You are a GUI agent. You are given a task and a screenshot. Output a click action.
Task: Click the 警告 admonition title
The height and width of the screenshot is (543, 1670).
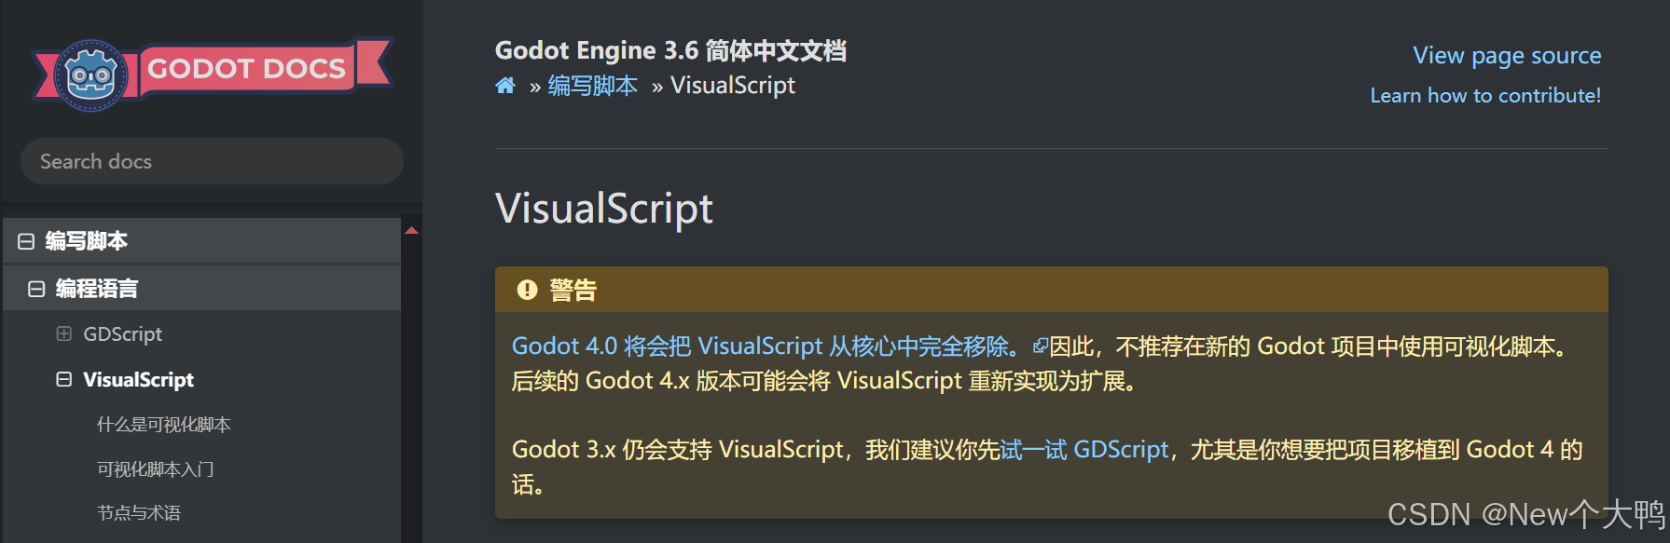point(573,290)
